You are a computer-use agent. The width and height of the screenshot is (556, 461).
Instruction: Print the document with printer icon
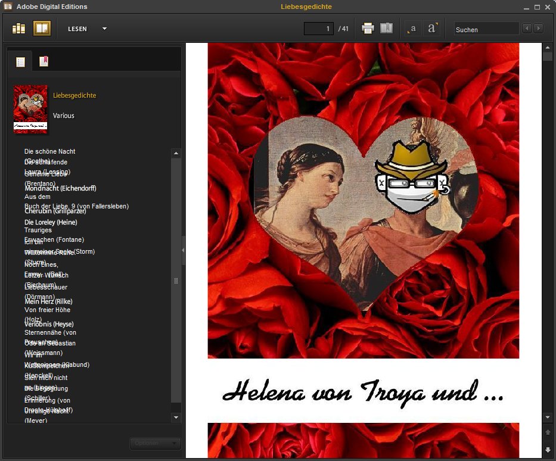[368, 29]
